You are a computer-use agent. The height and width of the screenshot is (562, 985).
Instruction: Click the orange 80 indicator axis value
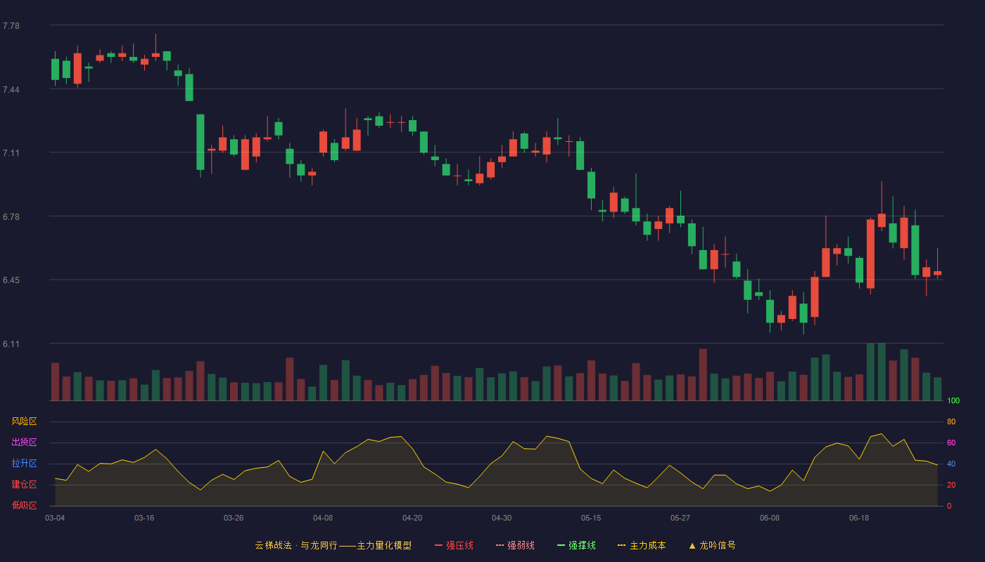(x=951, y=422)
